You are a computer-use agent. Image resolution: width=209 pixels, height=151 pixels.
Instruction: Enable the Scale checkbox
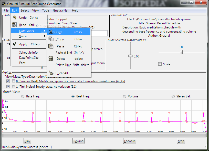160,64
